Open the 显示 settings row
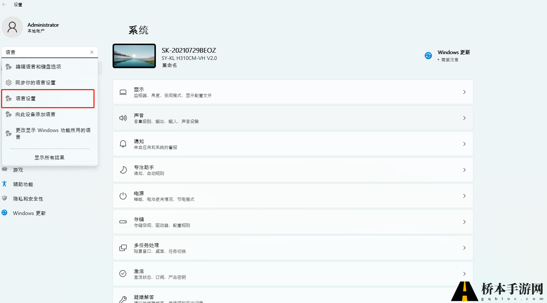This screenshot has width=547, height=303. point(293,92)
